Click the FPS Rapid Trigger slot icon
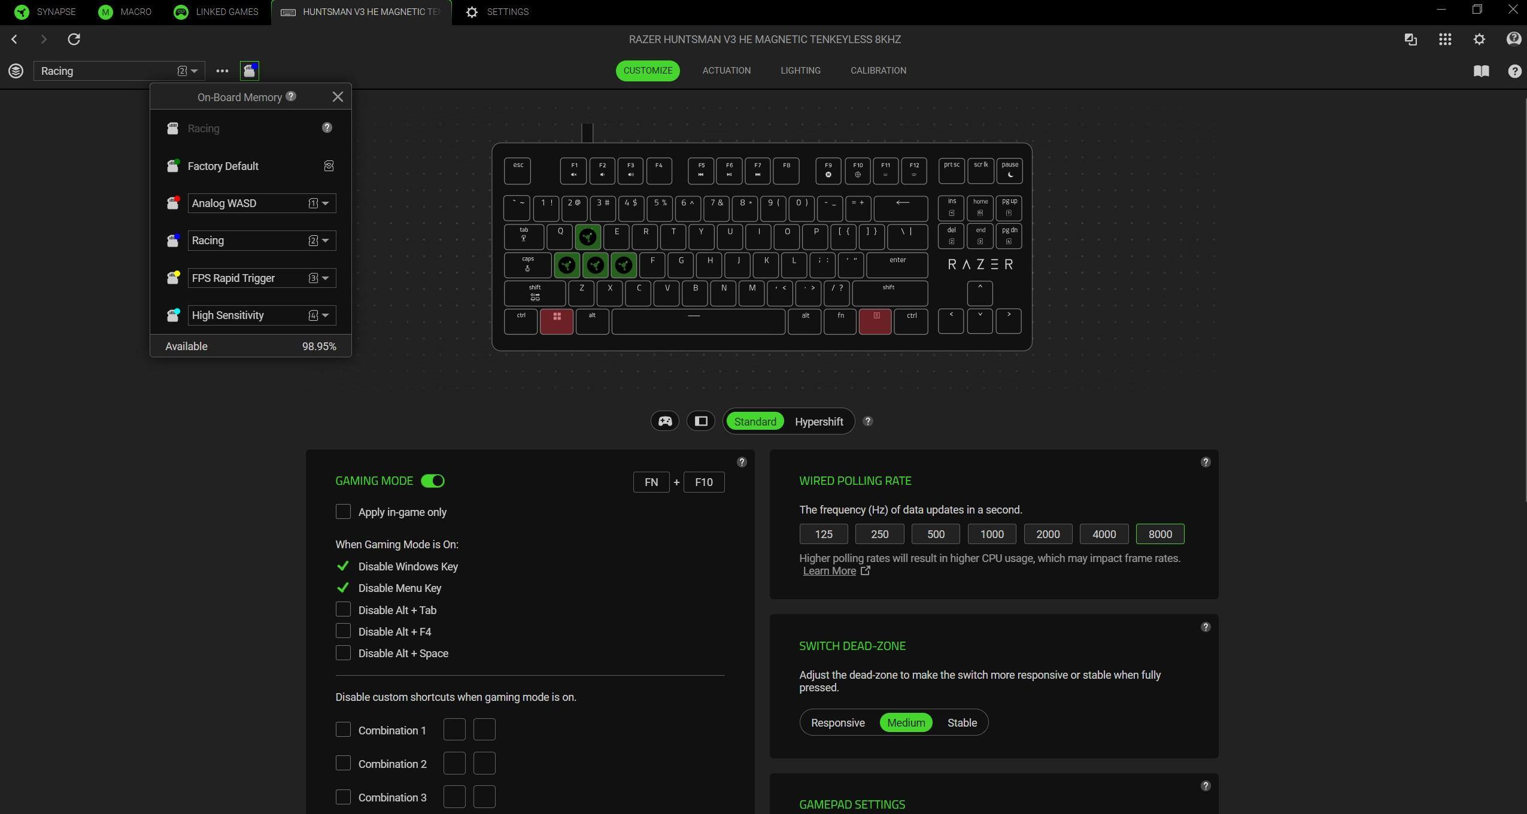This screenshot has width=1527, height=814. point(173,278)
